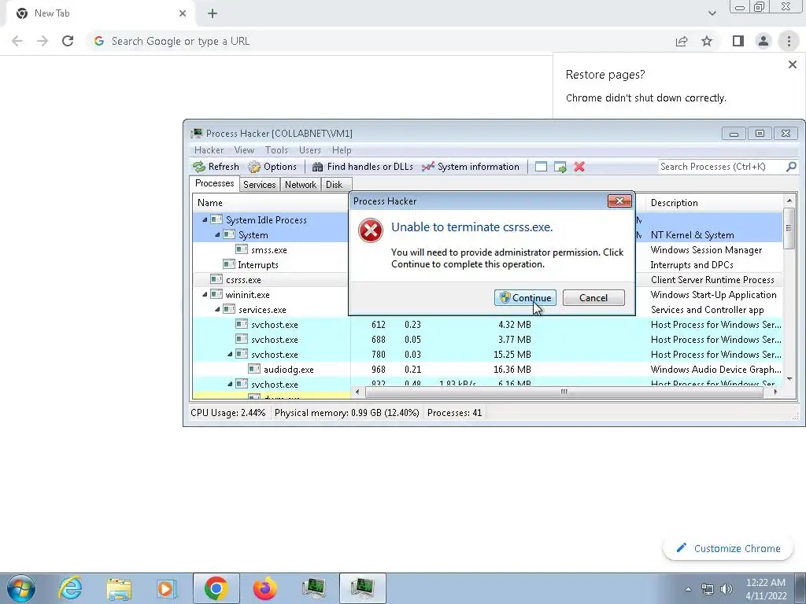Click the red X terminate toolbar icon
The height and width of the screenshot is (604, 806).
tap(579, 167)
